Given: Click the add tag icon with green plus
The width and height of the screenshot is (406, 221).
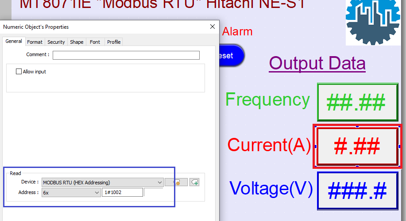Looking at the screenshot, I should coord(194,182).
